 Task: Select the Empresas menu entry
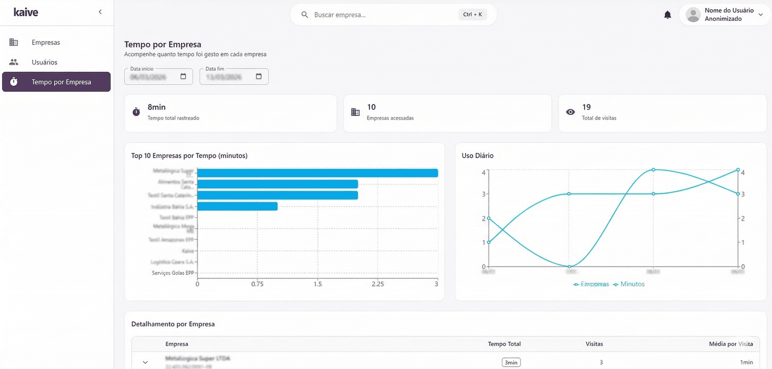[x=46, y=42]
